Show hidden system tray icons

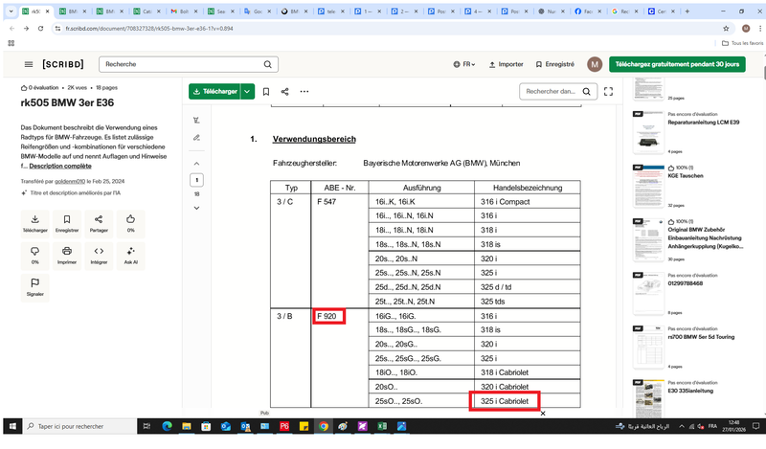[681, 426]
